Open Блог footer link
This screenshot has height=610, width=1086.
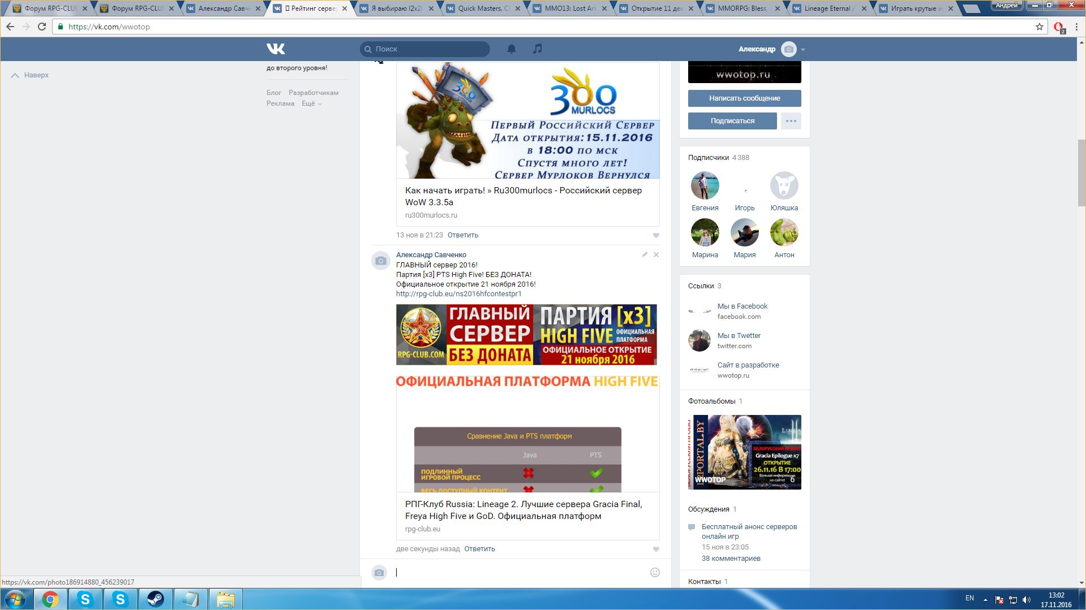pyautogui.click(x=274, y=93)
